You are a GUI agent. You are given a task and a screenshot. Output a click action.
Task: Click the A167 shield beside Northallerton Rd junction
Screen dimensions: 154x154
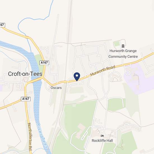point(26,99)
